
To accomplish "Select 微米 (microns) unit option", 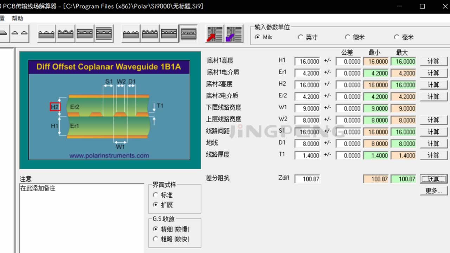I will [x=355, y=37].
